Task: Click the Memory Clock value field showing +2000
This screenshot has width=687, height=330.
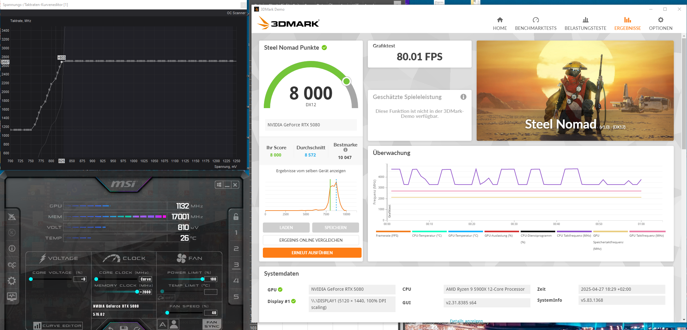Action: tap(145, 292)
